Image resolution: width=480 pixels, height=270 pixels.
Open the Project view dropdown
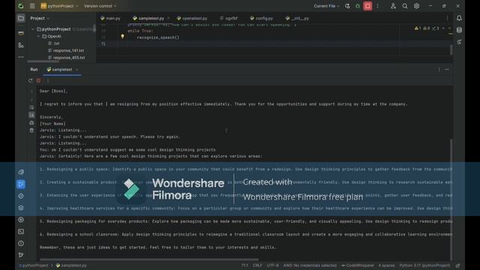pyautogui.click(x=40, y=18)
